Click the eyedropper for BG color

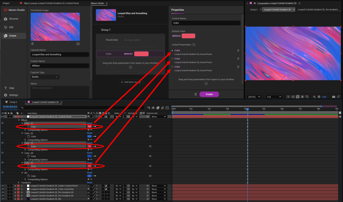point(94,176)
